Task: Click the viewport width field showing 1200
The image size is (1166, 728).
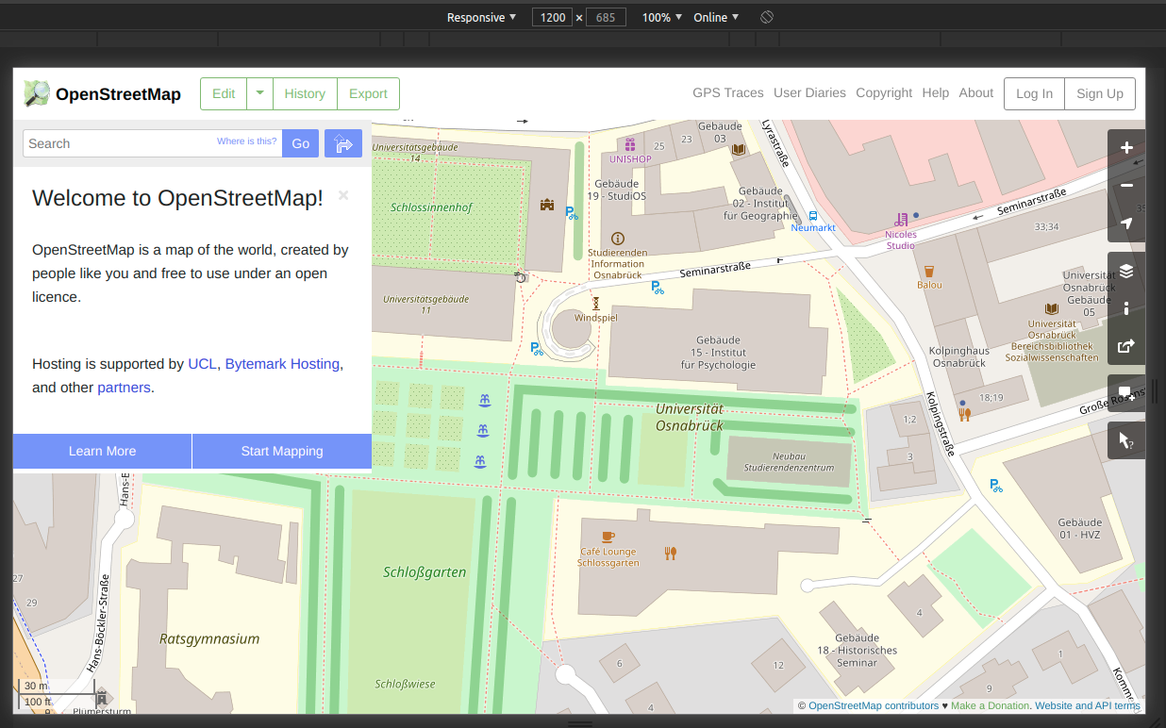Action: coord(553,17)
